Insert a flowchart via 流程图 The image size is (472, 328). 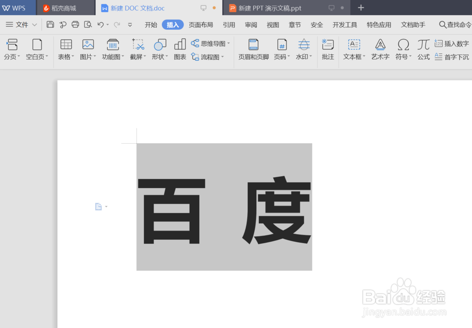[x=207, y=57]
